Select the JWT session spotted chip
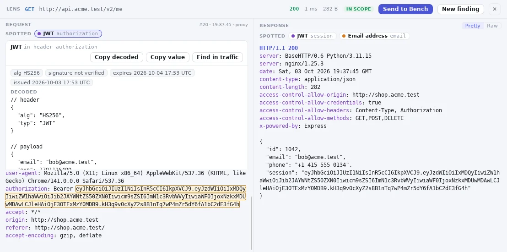 pos(313,36)
